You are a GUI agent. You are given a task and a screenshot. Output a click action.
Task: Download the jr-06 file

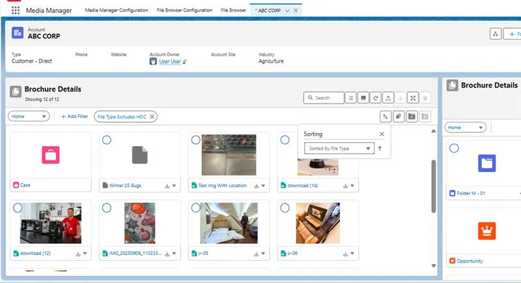(345, 254)
